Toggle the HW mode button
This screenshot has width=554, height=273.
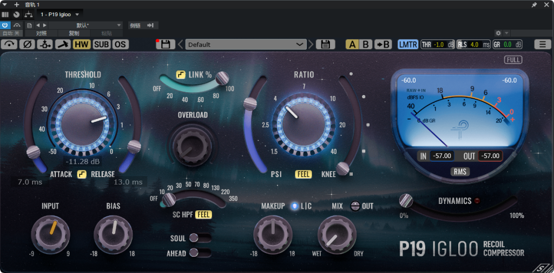pos(82,44)
